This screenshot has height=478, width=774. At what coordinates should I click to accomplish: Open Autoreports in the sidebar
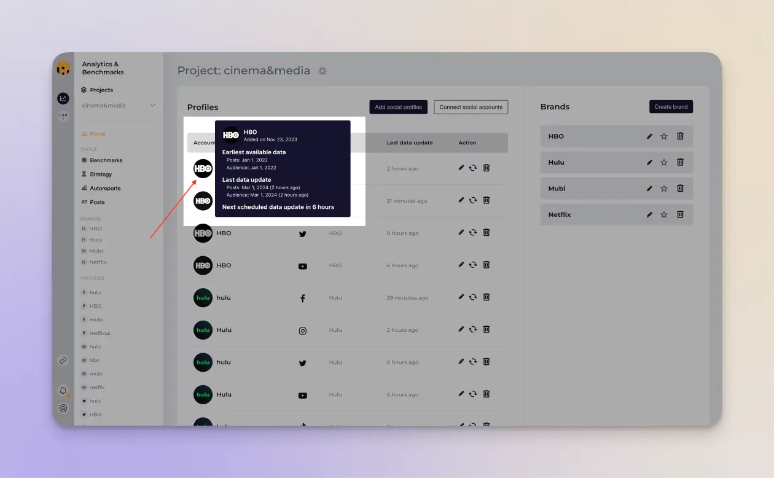pyautogui.click(x=101, y=189)
